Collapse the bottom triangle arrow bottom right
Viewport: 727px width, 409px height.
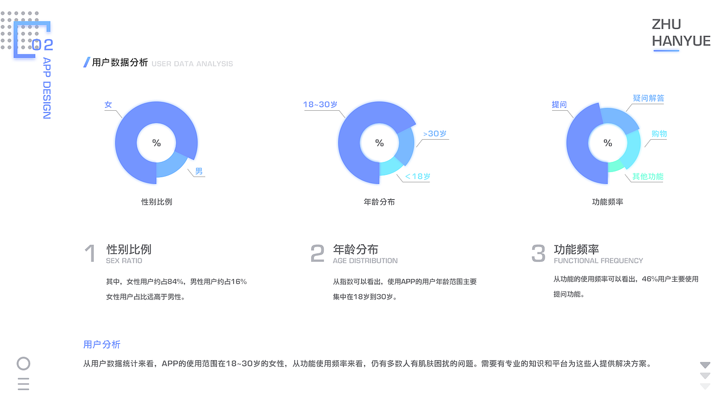pos(705,387)
